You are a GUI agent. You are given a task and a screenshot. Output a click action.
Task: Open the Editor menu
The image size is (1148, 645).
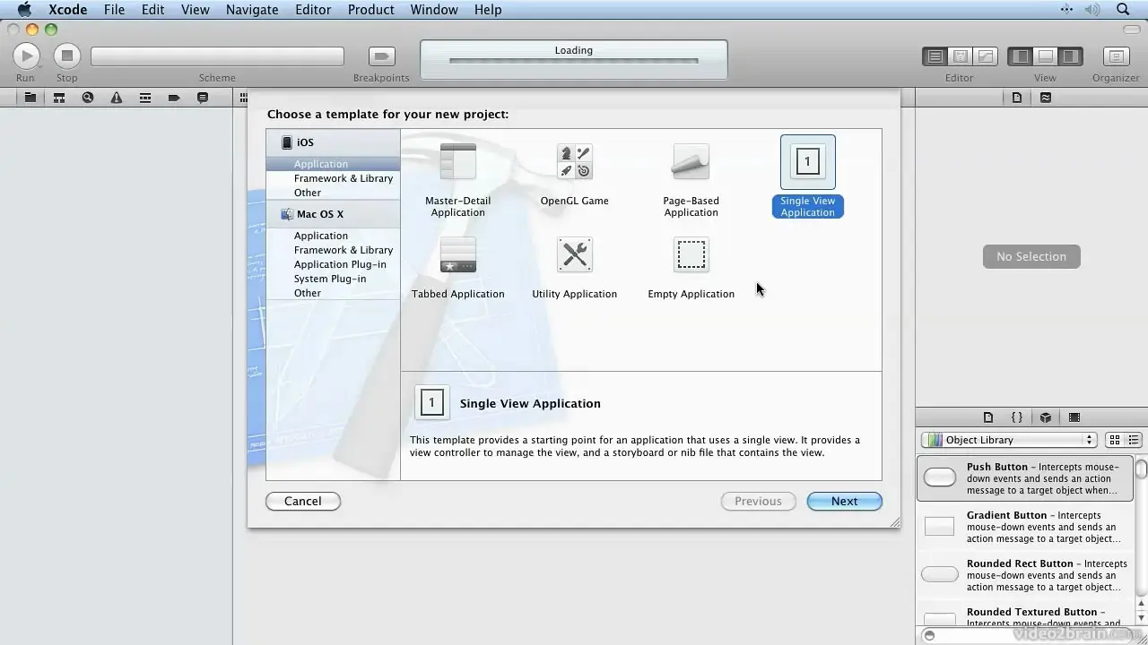click(x=313, y=10)
